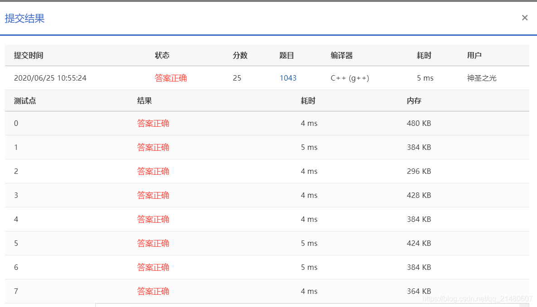Click memory value 296 KB
Screen dimensions: 537x307
click(419, 171)
